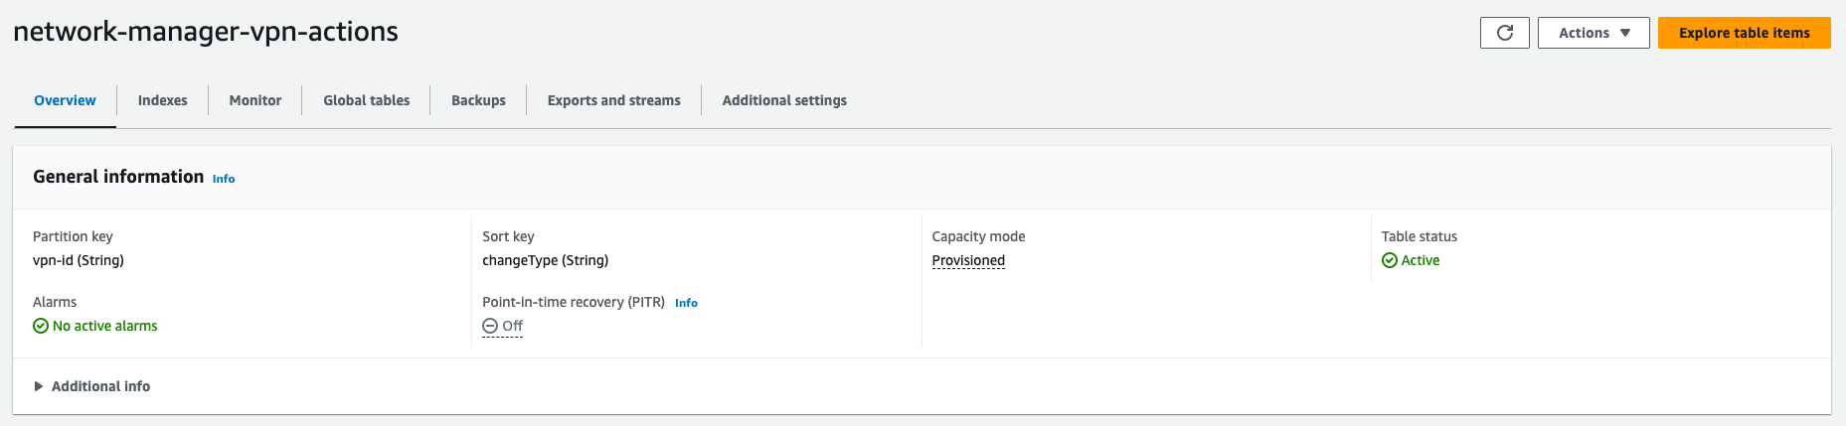Switch to the Overview tab
The image size is (1846, 426).
[65, 100]
